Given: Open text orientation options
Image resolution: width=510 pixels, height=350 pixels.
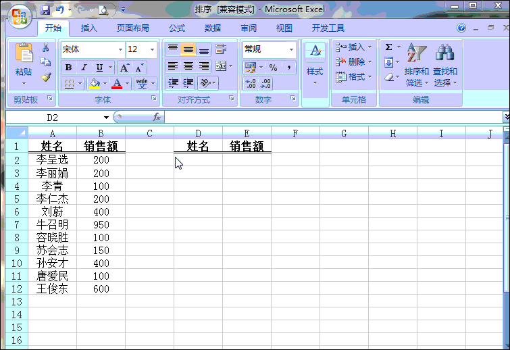Looking at the screenshot, I should click(207, 83).
